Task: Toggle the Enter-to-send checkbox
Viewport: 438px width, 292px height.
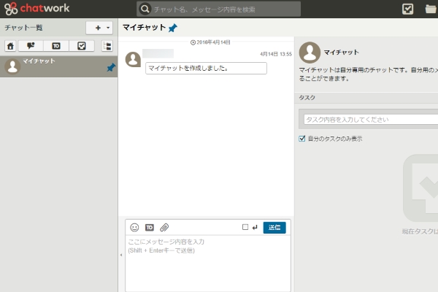Action: 245,227
